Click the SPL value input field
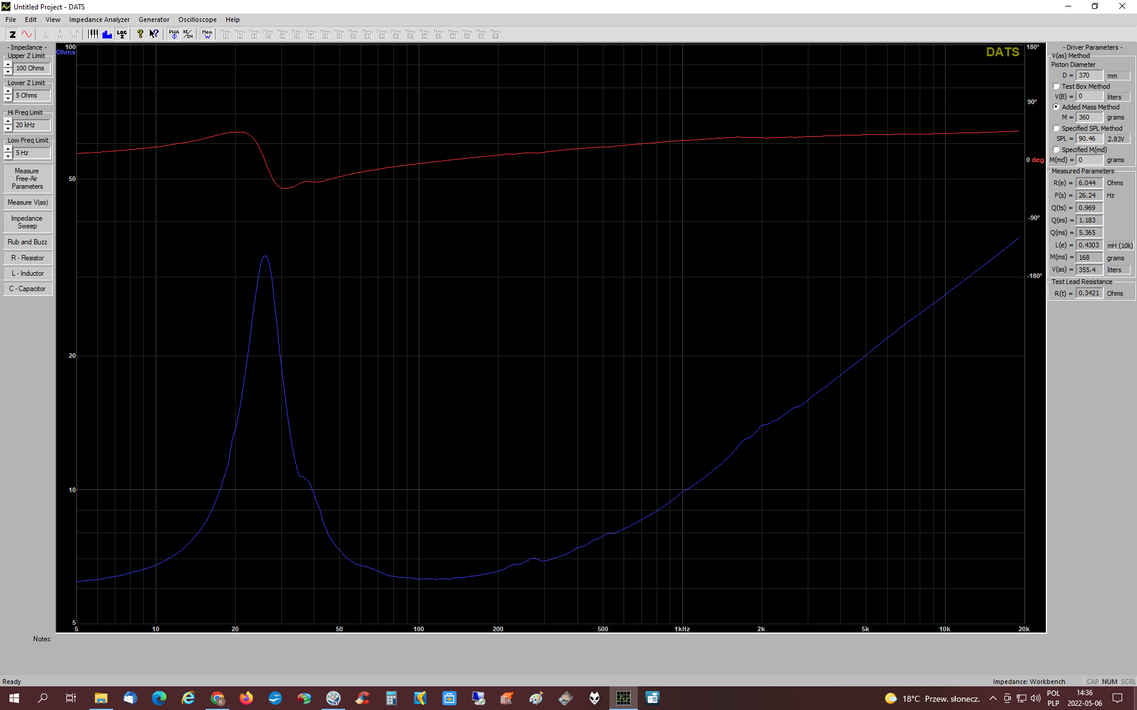 [1090, 138]
